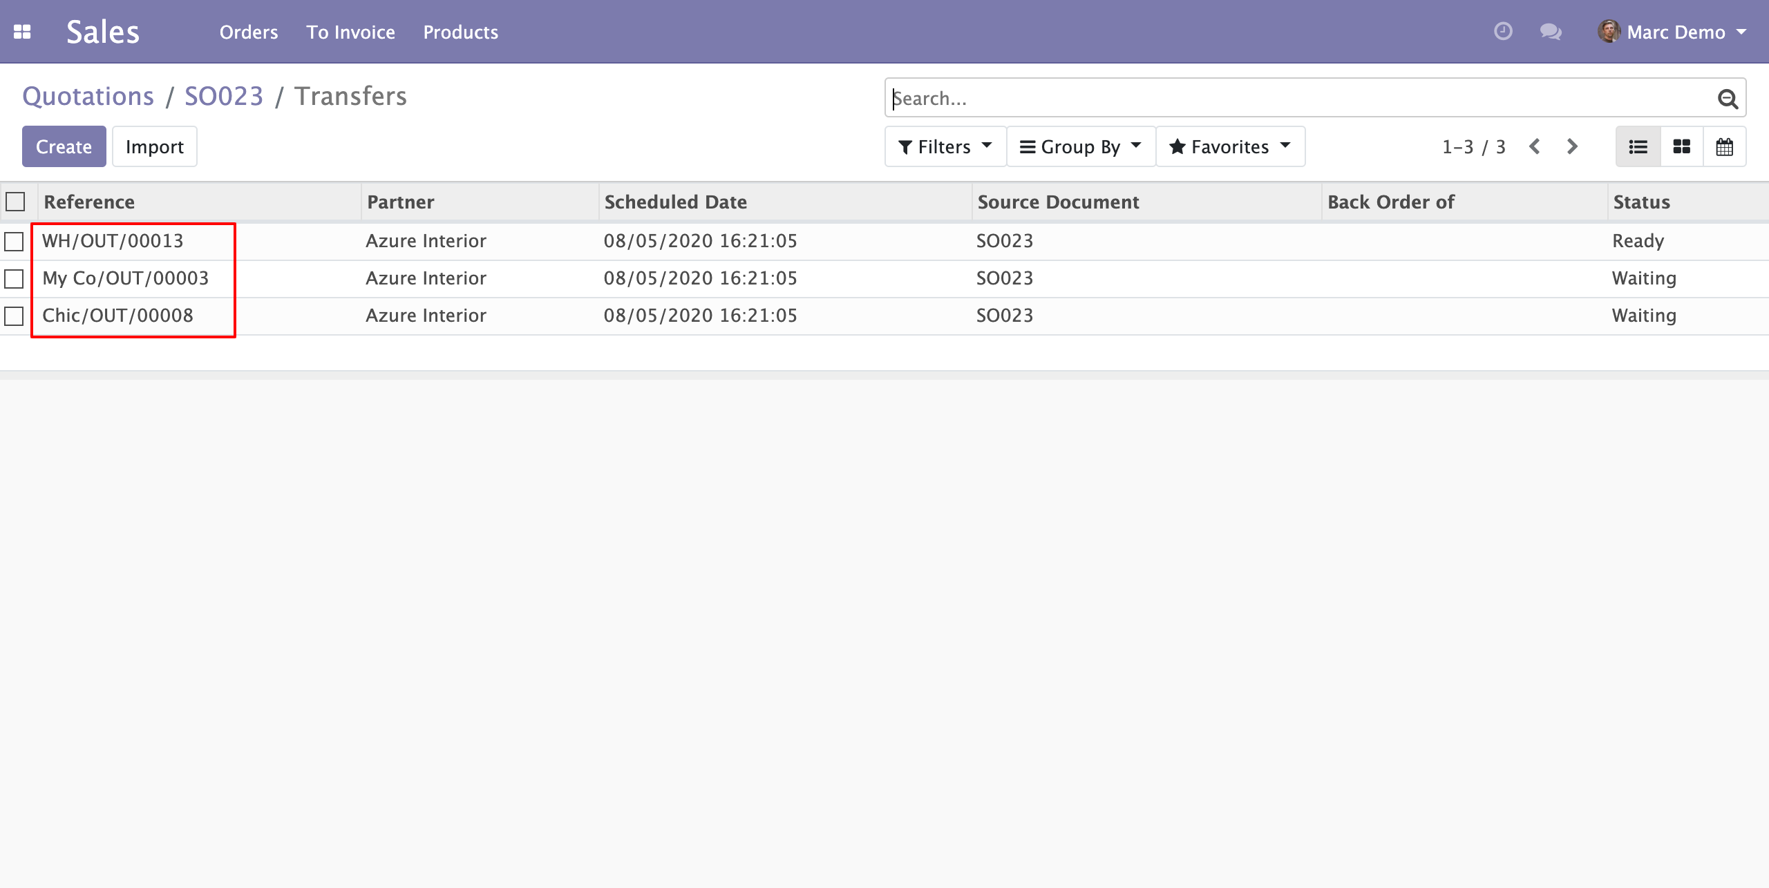This screenshot has height=888, width=1769.
Task: Expand the Group By dropdown
Action: tap(1081, 146)
